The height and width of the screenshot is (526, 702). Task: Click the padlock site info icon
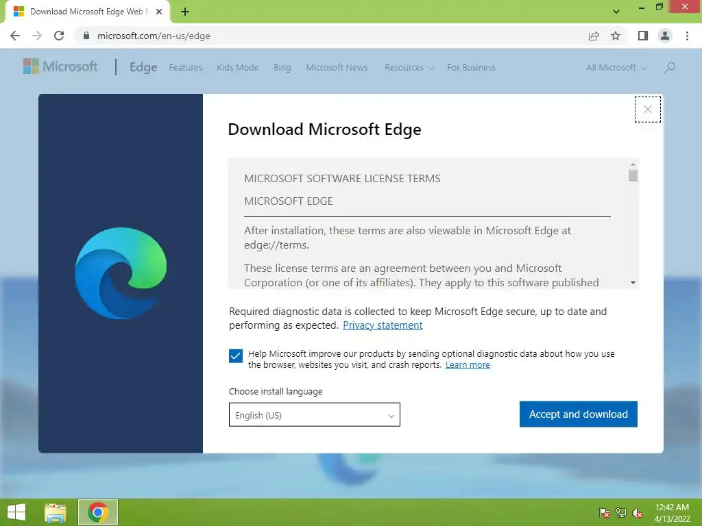pos(86,36)
